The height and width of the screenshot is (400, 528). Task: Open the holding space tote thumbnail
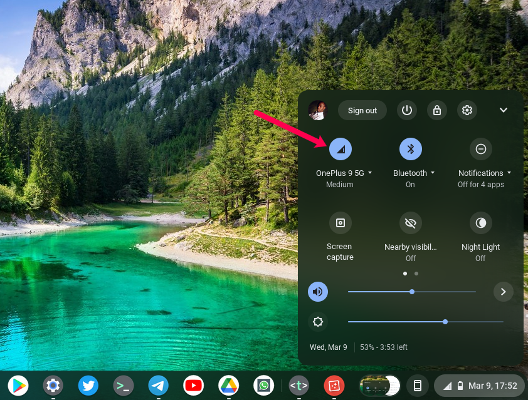pos(379,386)
